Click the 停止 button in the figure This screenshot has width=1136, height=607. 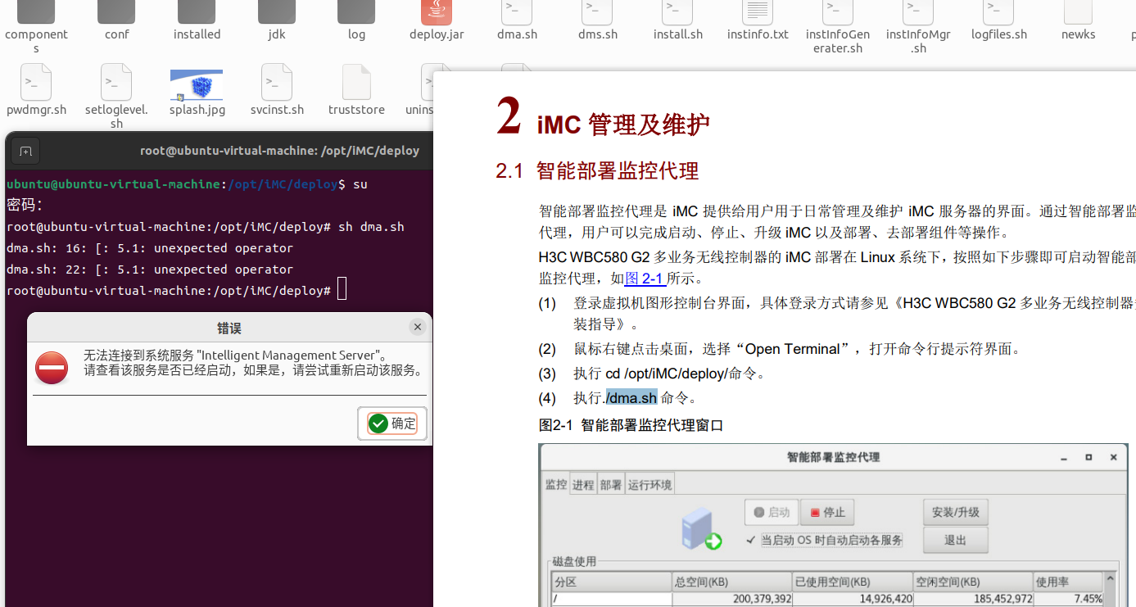click(827, 512)
